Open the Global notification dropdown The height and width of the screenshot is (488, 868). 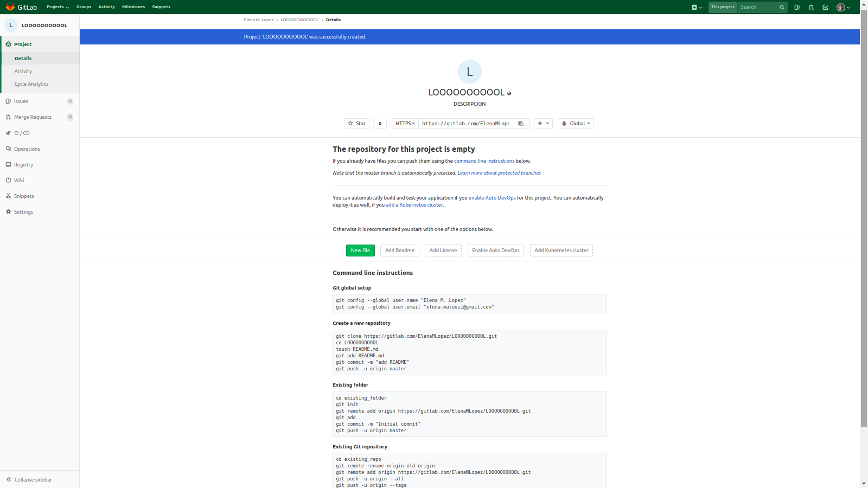pos(576,124)
